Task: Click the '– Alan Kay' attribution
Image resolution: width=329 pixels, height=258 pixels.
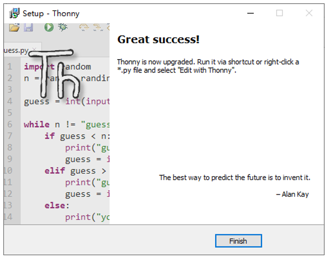Action: coord(293,194)
